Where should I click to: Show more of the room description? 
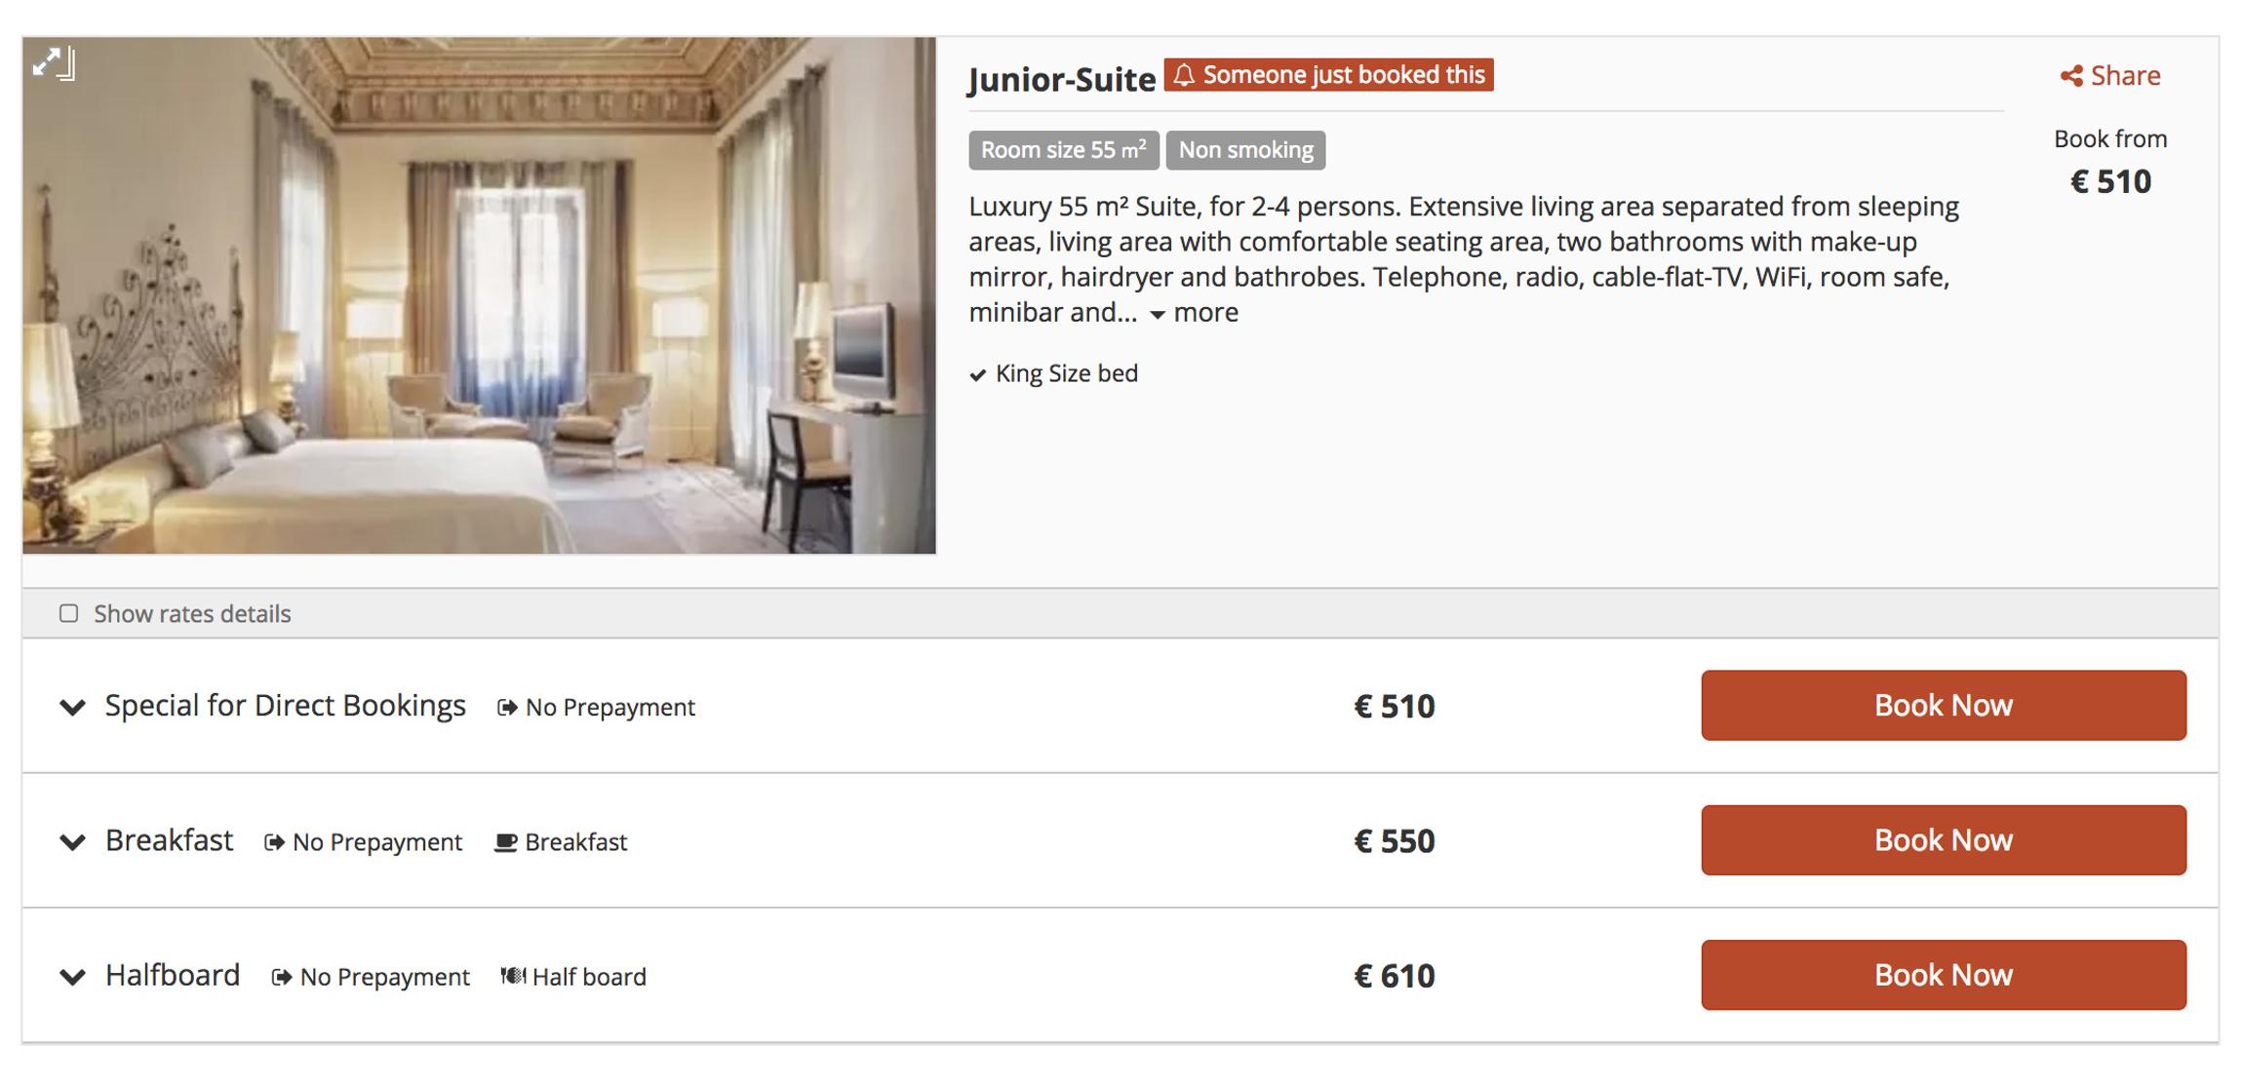[x=1195, y=314]
